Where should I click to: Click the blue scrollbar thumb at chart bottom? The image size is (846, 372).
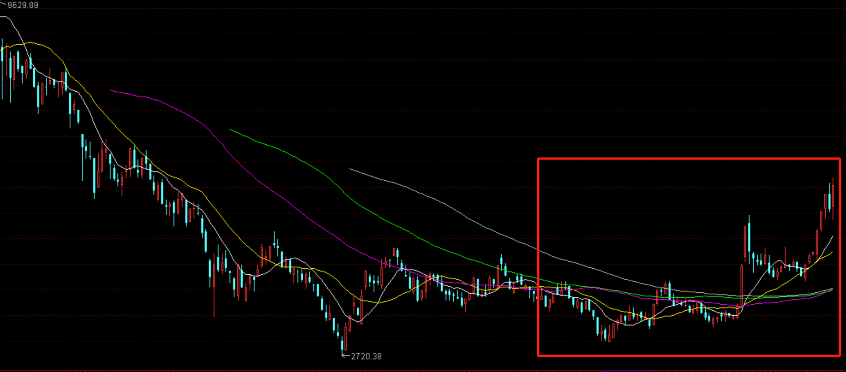point(626,371)
